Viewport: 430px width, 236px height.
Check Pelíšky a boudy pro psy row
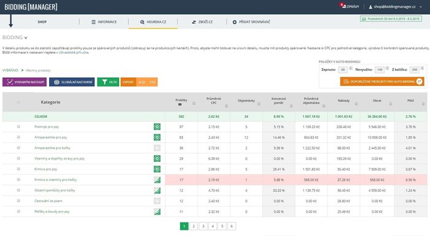coord(18,211)
